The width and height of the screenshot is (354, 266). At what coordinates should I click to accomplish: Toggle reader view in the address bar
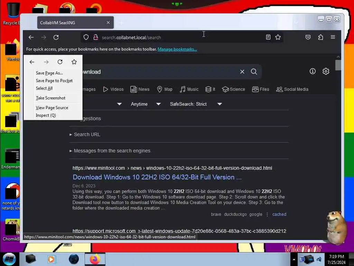click(268, 37)
